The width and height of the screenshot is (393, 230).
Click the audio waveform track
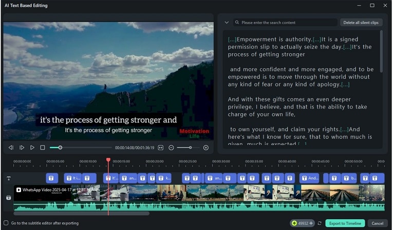[x=199, y=206]
